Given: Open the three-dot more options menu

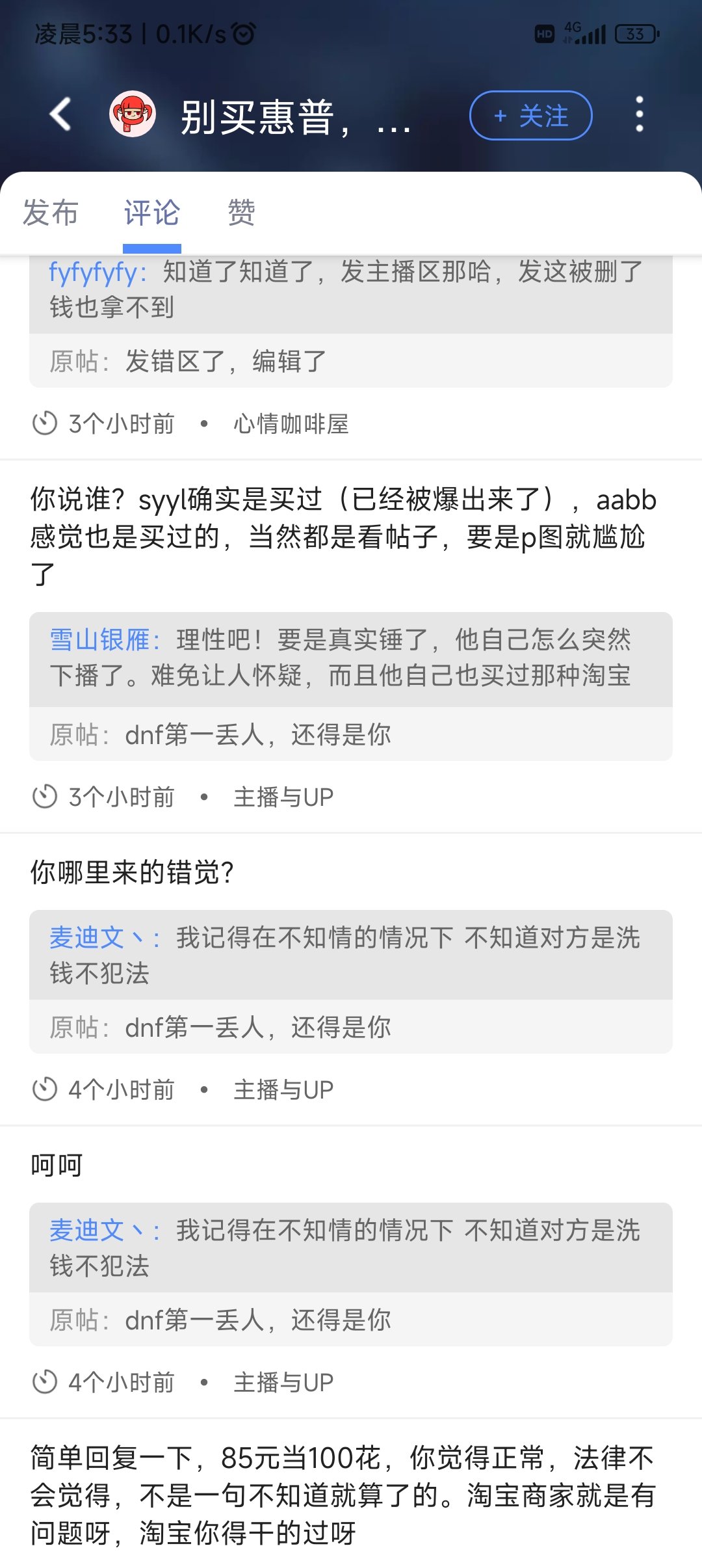Looking at the screenshot, I should click(640, 114).
